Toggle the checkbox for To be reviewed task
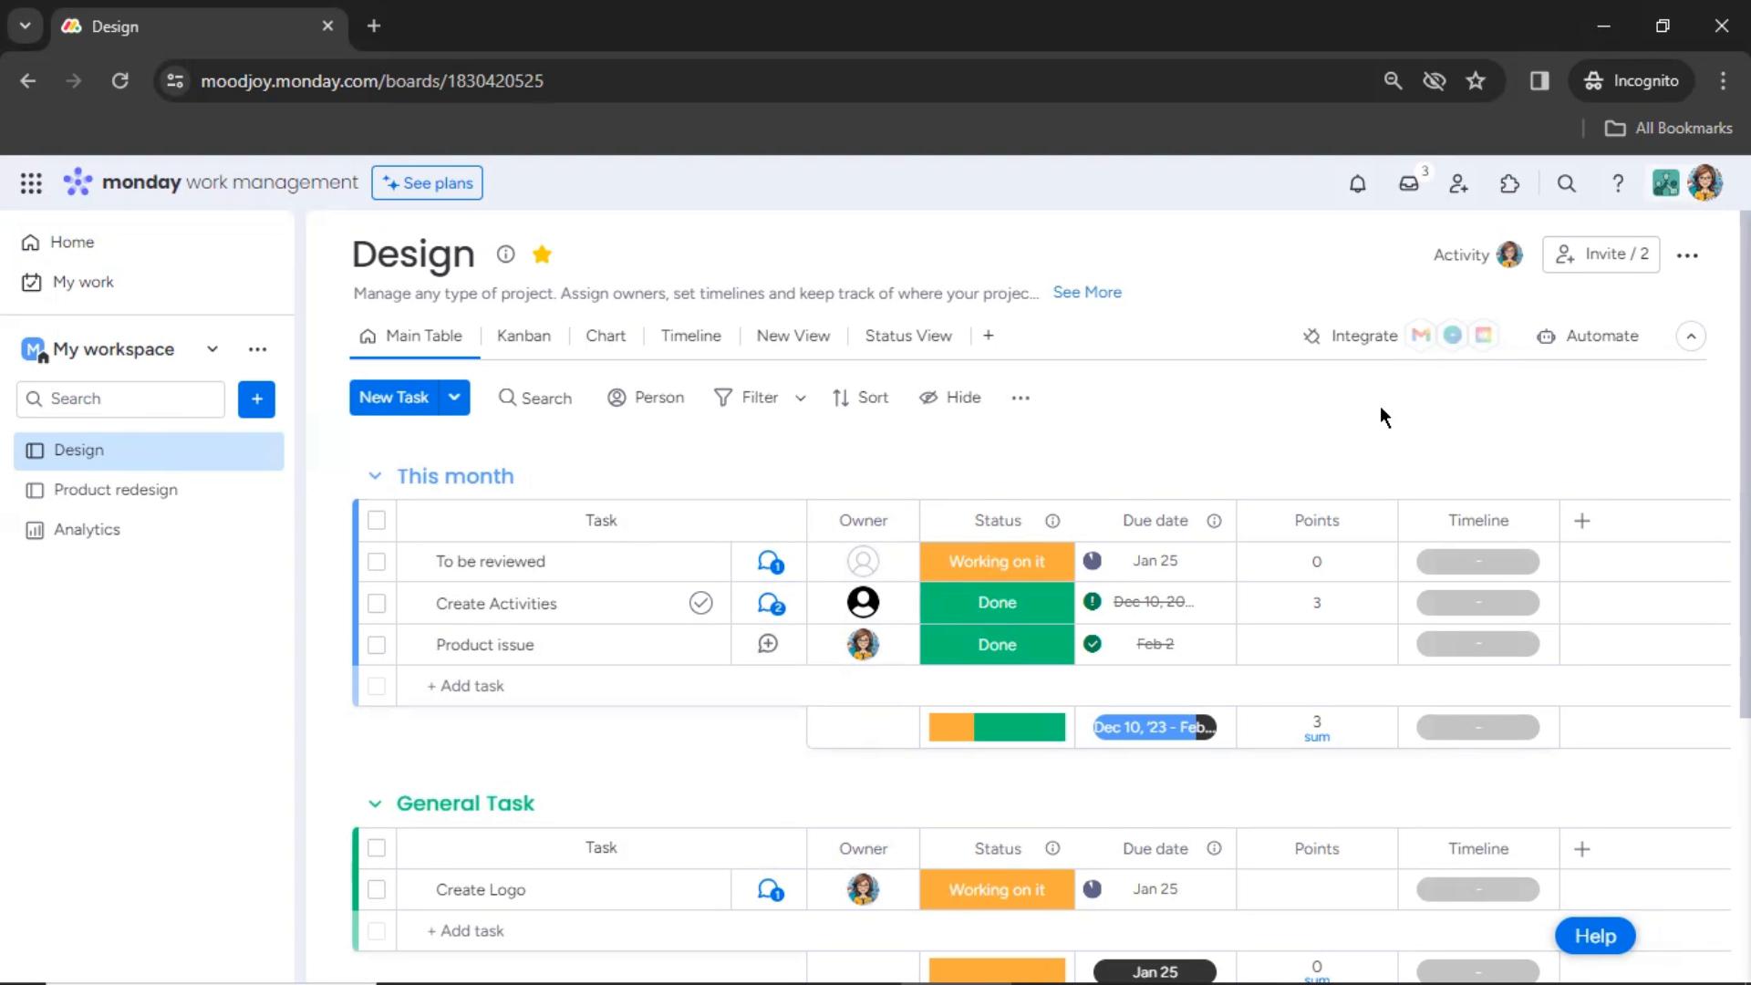Screen dimensions: 1751x985 (377, 561)
